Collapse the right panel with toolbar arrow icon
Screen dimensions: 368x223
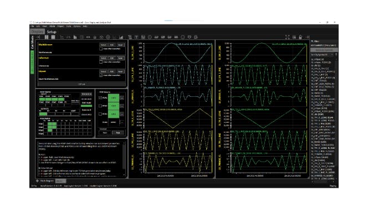(307, 37)
